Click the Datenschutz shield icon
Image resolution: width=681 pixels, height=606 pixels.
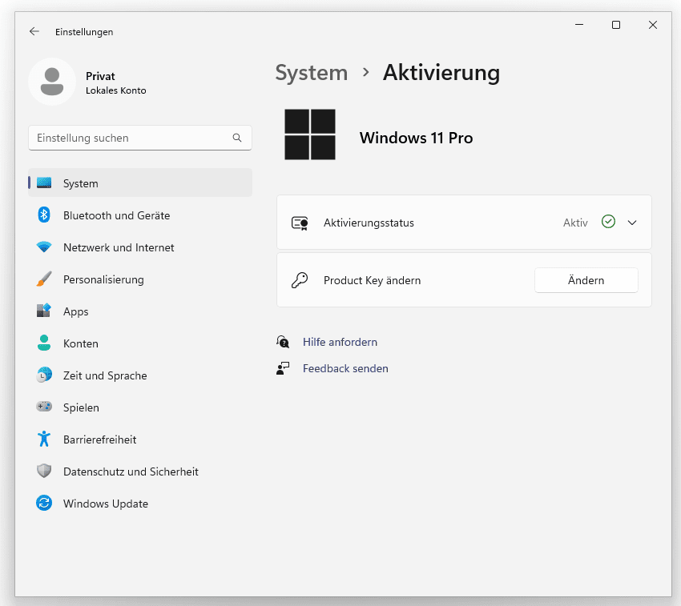pos(44,471)
